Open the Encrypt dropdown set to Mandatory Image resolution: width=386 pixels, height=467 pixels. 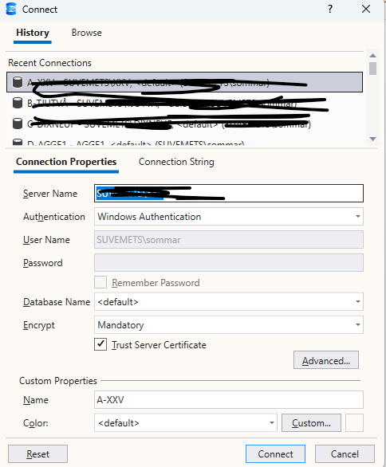click(229, 325)
